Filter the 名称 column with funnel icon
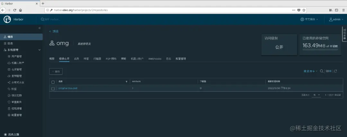This screenshot has height=137, width=347. coord(127,81)
